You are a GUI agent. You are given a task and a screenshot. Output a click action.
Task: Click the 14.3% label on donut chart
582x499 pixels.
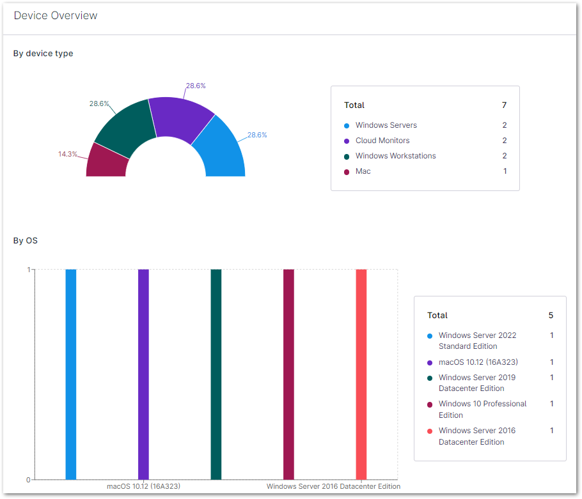point(67,154)
